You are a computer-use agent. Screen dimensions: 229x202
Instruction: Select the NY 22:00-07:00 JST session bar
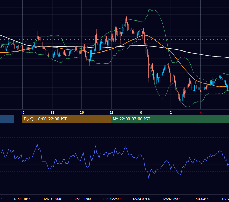click(170, 119)
